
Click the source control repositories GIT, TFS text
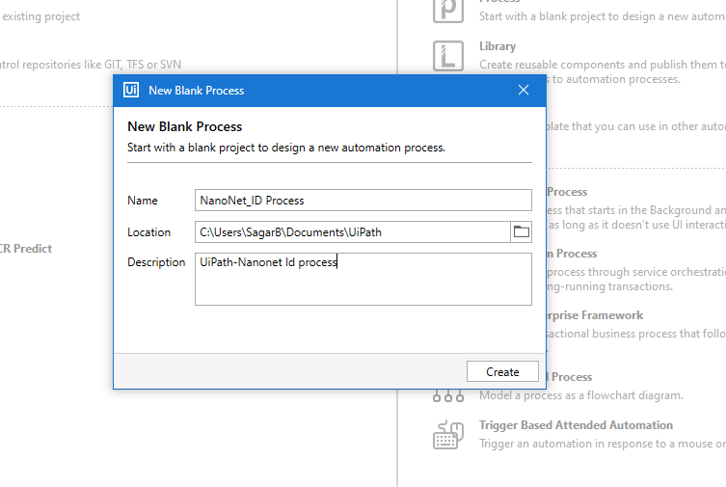pos(91,65)
